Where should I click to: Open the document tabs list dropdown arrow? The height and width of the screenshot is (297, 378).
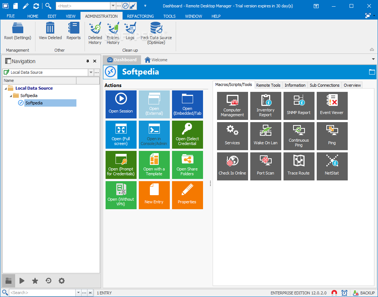coord(373,59)
